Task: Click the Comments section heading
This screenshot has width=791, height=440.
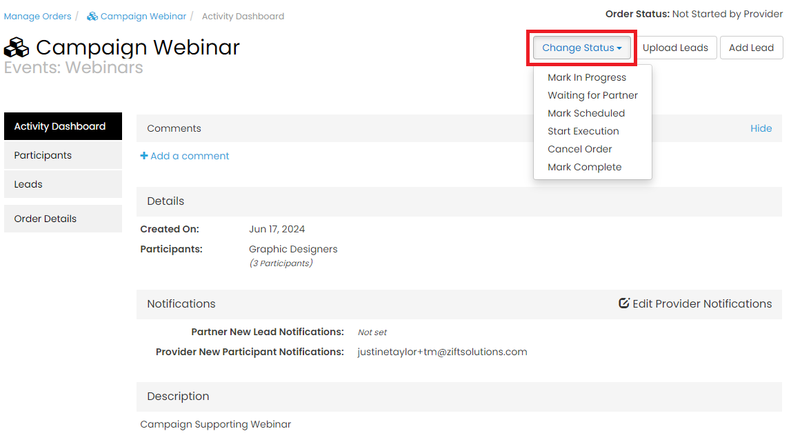Action: click(x=174, y=128)
